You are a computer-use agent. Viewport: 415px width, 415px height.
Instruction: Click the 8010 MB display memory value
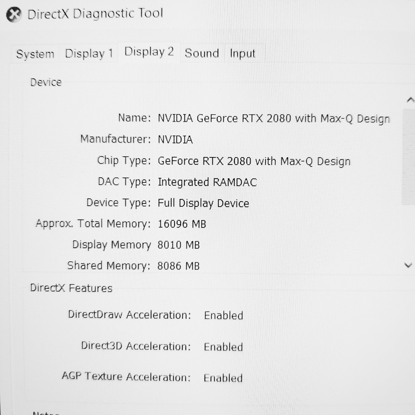178,245
